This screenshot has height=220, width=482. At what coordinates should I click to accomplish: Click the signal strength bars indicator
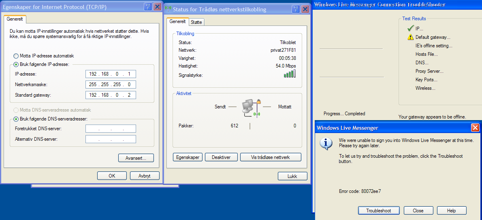coord(290,74)
